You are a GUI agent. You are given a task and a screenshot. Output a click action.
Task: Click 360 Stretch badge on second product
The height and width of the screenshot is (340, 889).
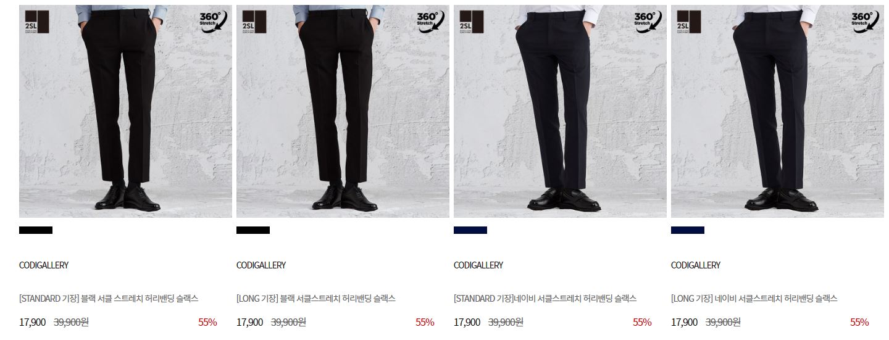430,22
